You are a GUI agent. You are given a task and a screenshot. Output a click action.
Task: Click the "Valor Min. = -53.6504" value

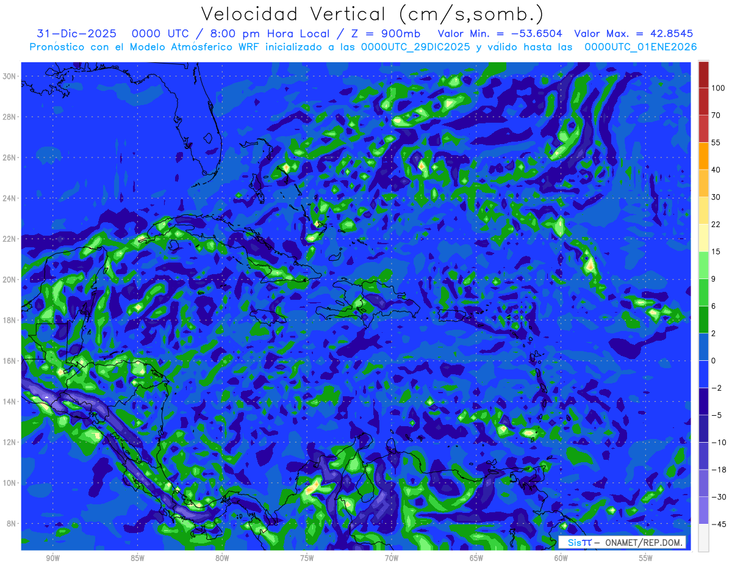pyautogui.click(x=500, y=33)
